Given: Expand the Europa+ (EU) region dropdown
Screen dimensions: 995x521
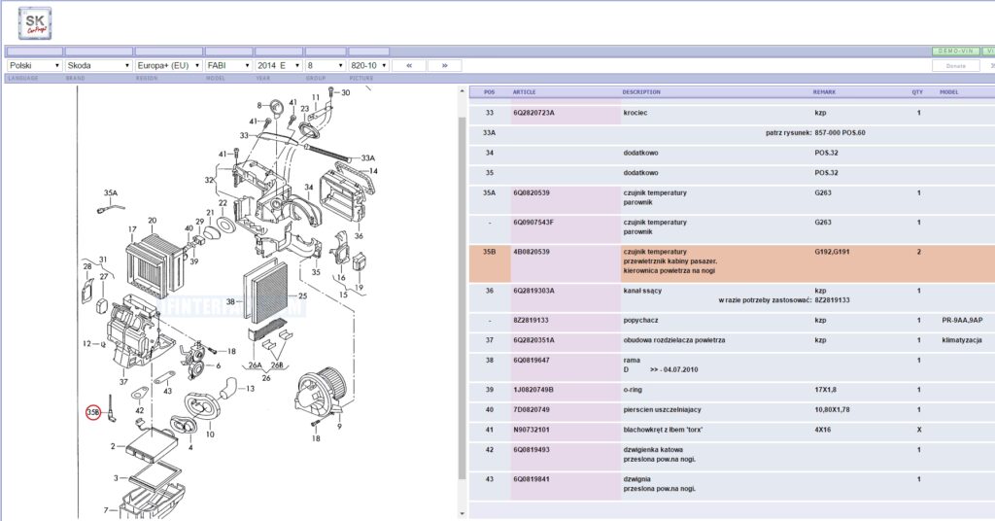Looking at the screenshot, I should coord(167,65).
